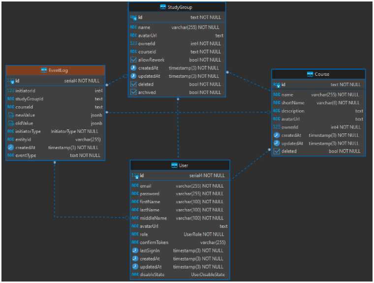374x283 pixels.
Task: Click the checkbox icon beside Course deleted
Action: pyautogui.click(x=277, y=152)
